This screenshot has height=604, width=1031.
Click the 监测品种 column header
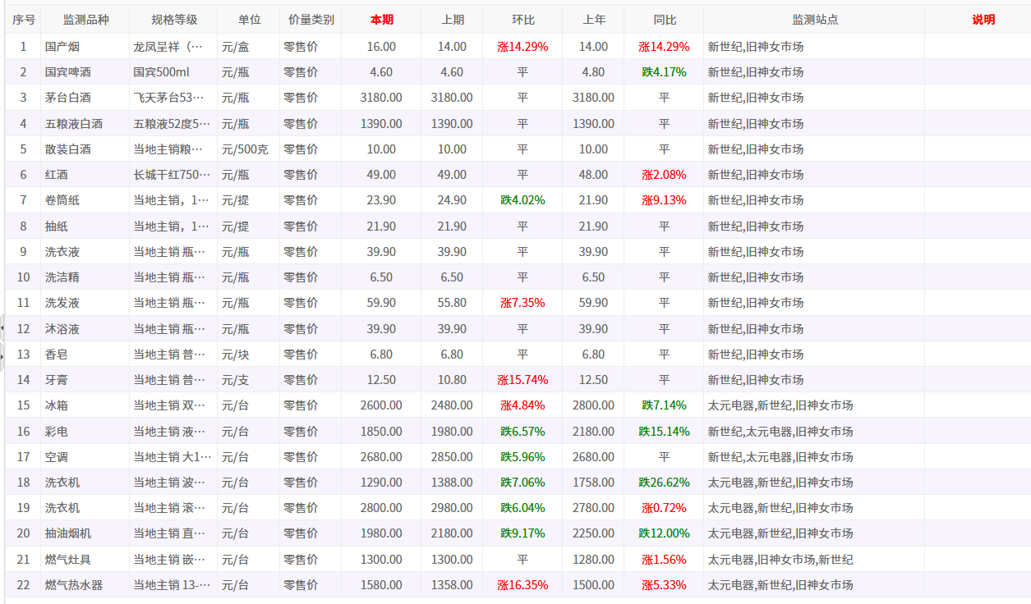click(85, 20)
